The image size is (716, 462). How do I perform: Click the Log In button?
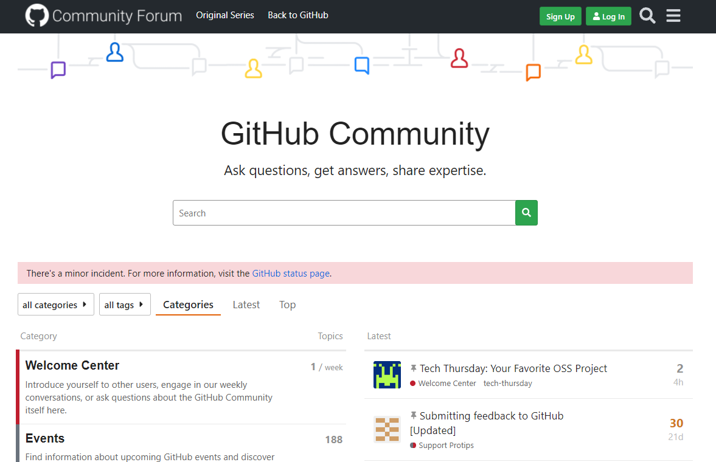(x=608, y=16)
